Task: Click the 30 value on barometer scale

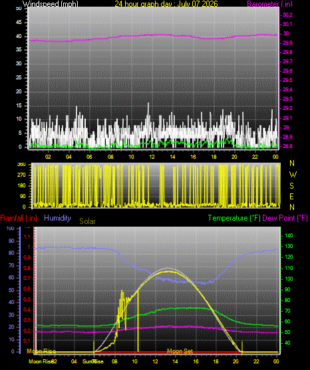Action: pyautogui.click(x=286, y=33)
